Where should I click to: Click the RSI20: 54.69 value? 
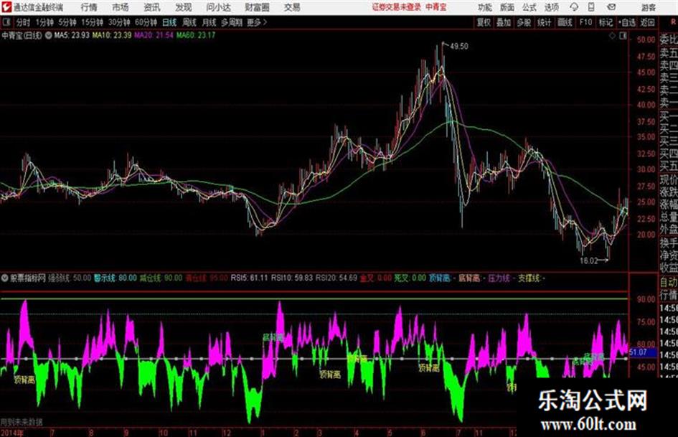(336, 278)
